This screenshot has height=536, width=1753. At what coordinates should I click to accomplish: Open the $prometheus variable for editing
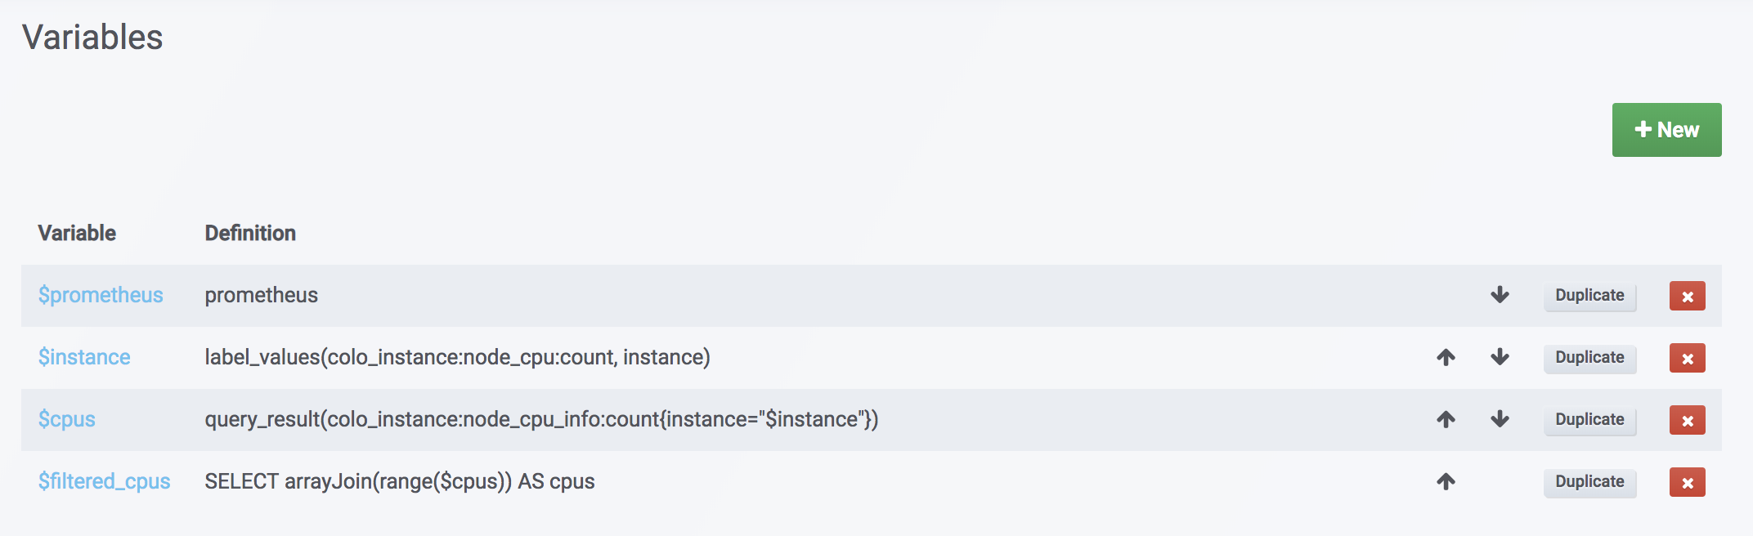[x=100, y=296]
